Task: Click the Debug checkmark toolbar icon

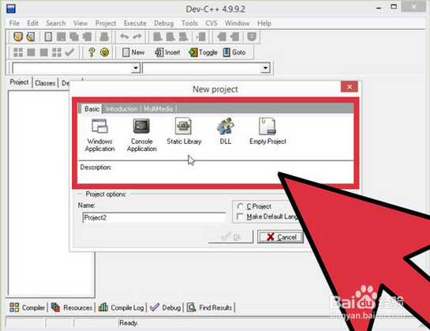Action: (69, 52)
